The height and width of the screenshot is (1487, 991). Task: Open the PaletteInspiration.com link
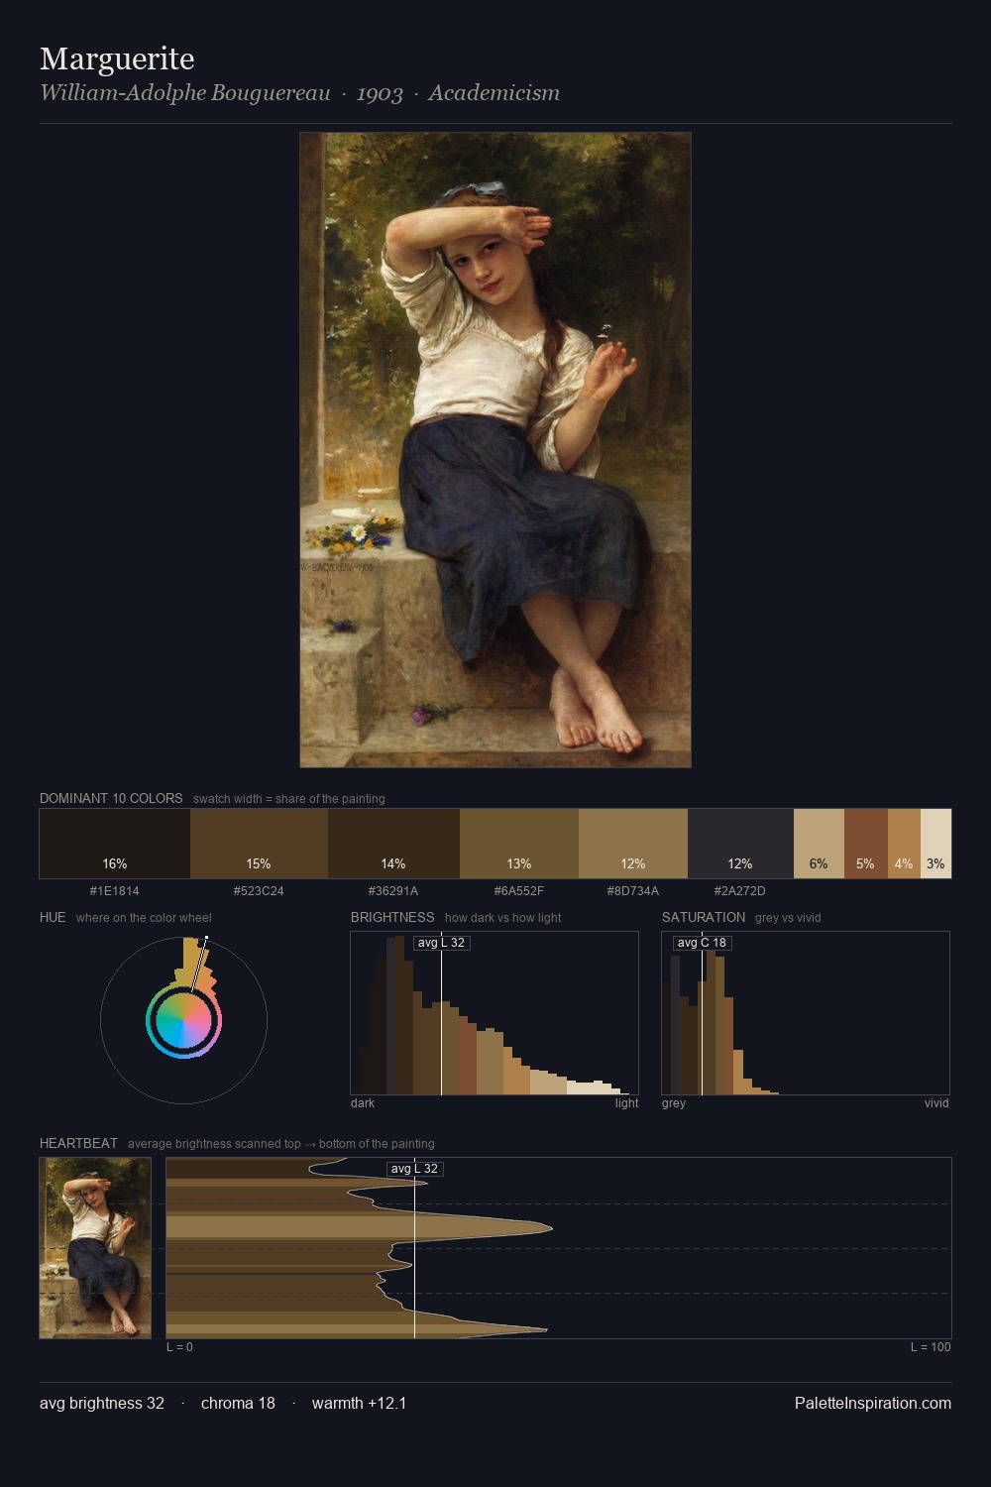[x=873, y=1403]
